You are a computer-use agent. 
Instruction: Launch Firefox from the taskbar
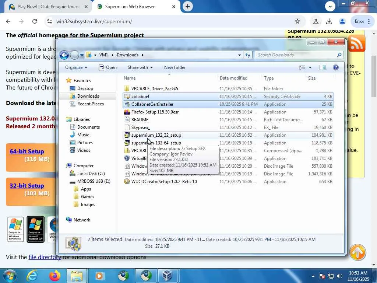[55, 276]
